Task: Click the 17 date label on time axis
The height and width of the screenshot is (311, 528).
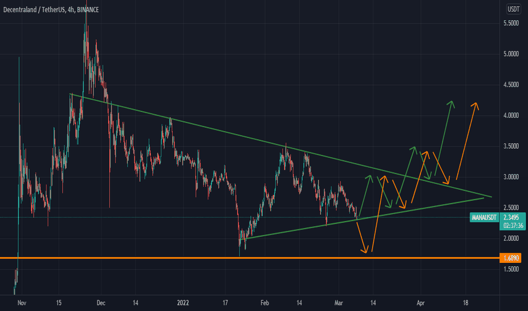Action: [225, 303]
